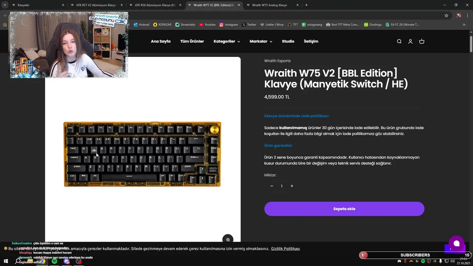This screenshot has width=473, height=266.
Task: Switch to ATK RS7 V2 Alüminyum Klavye tab
Action: [x=96, y=5]
